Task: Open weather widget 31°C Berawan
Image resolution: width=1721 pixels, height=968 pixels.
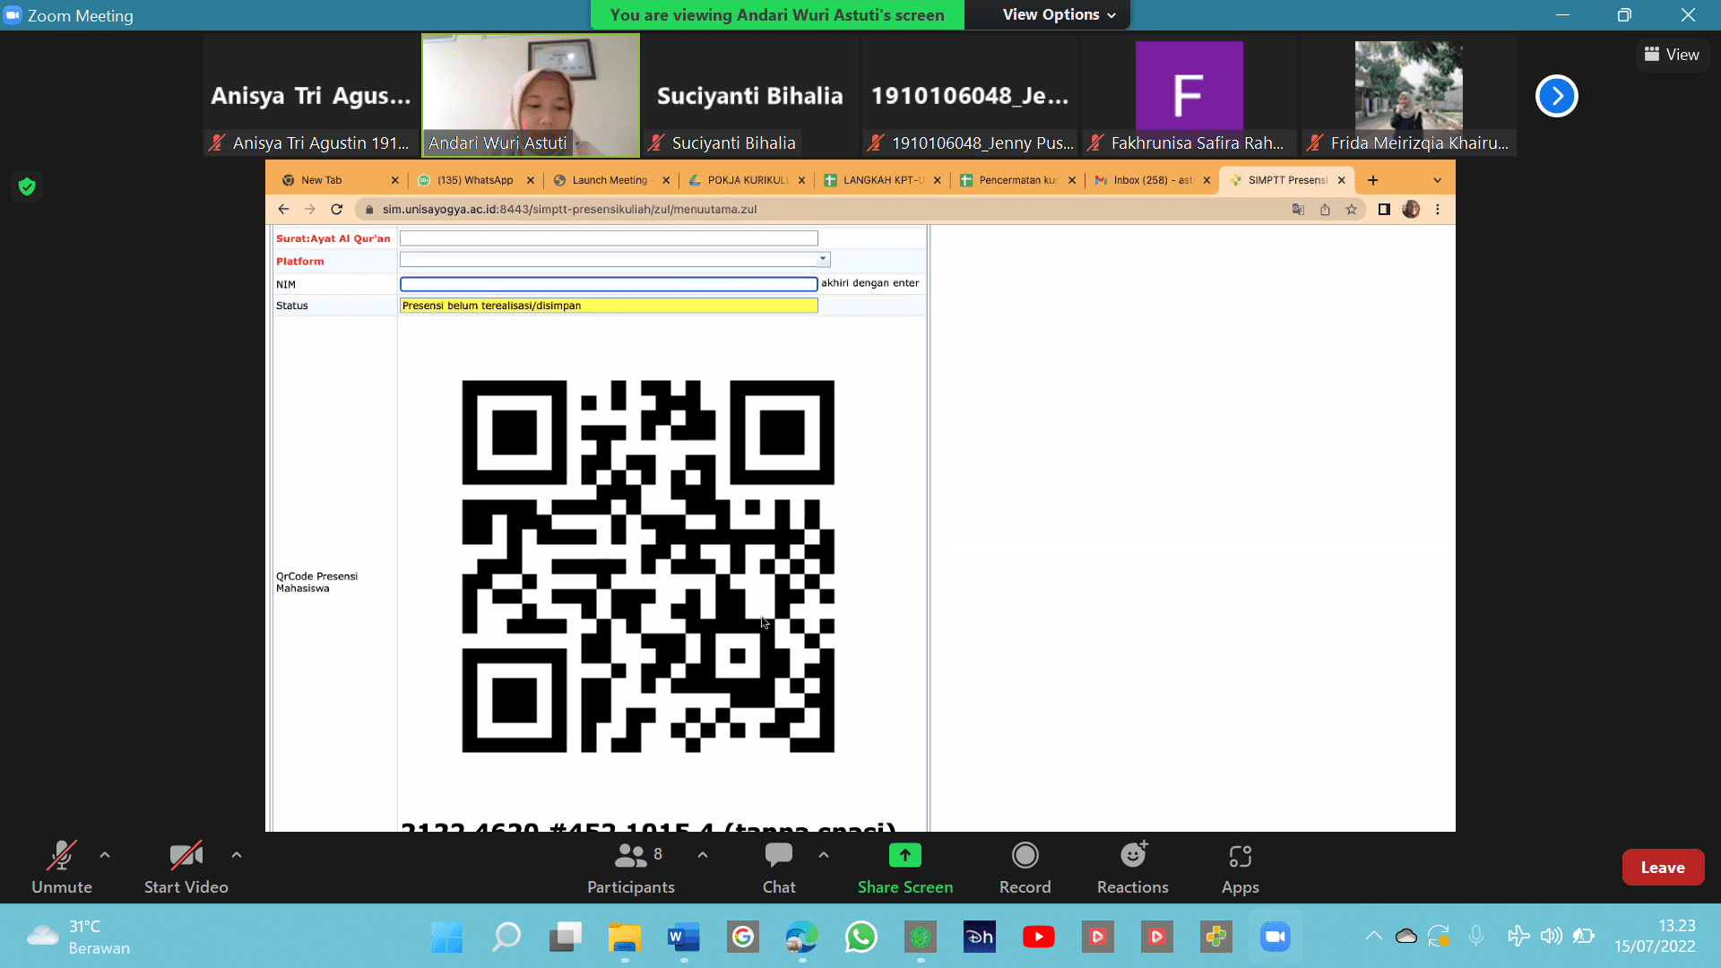Action: coord(79,938)
